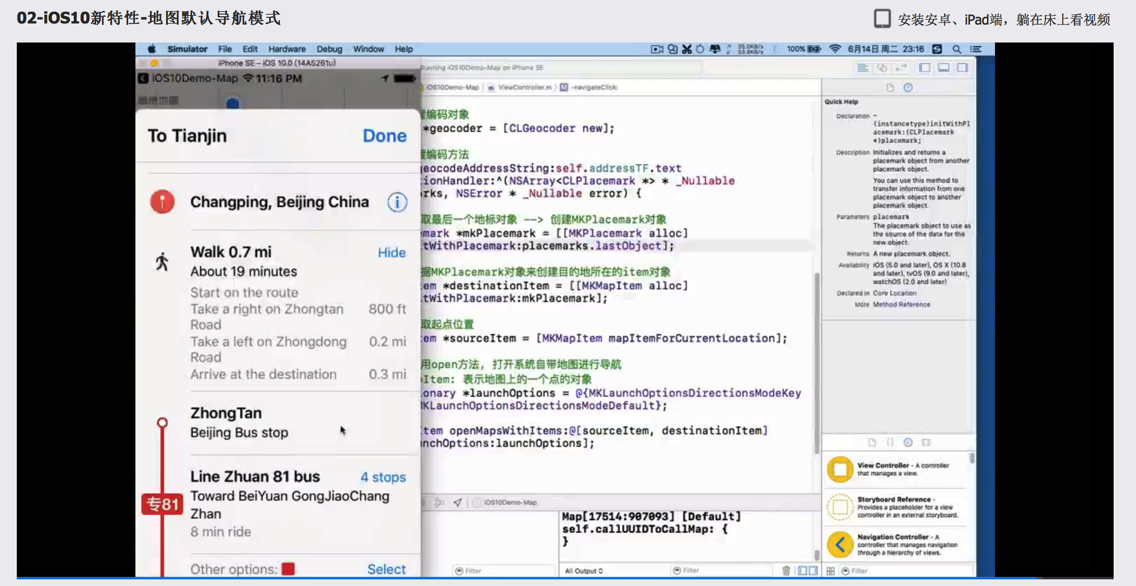The height and width of the screenshot is (586, 1136).
Task: Toggle the Xcode debug area
Action: point(943,68)
